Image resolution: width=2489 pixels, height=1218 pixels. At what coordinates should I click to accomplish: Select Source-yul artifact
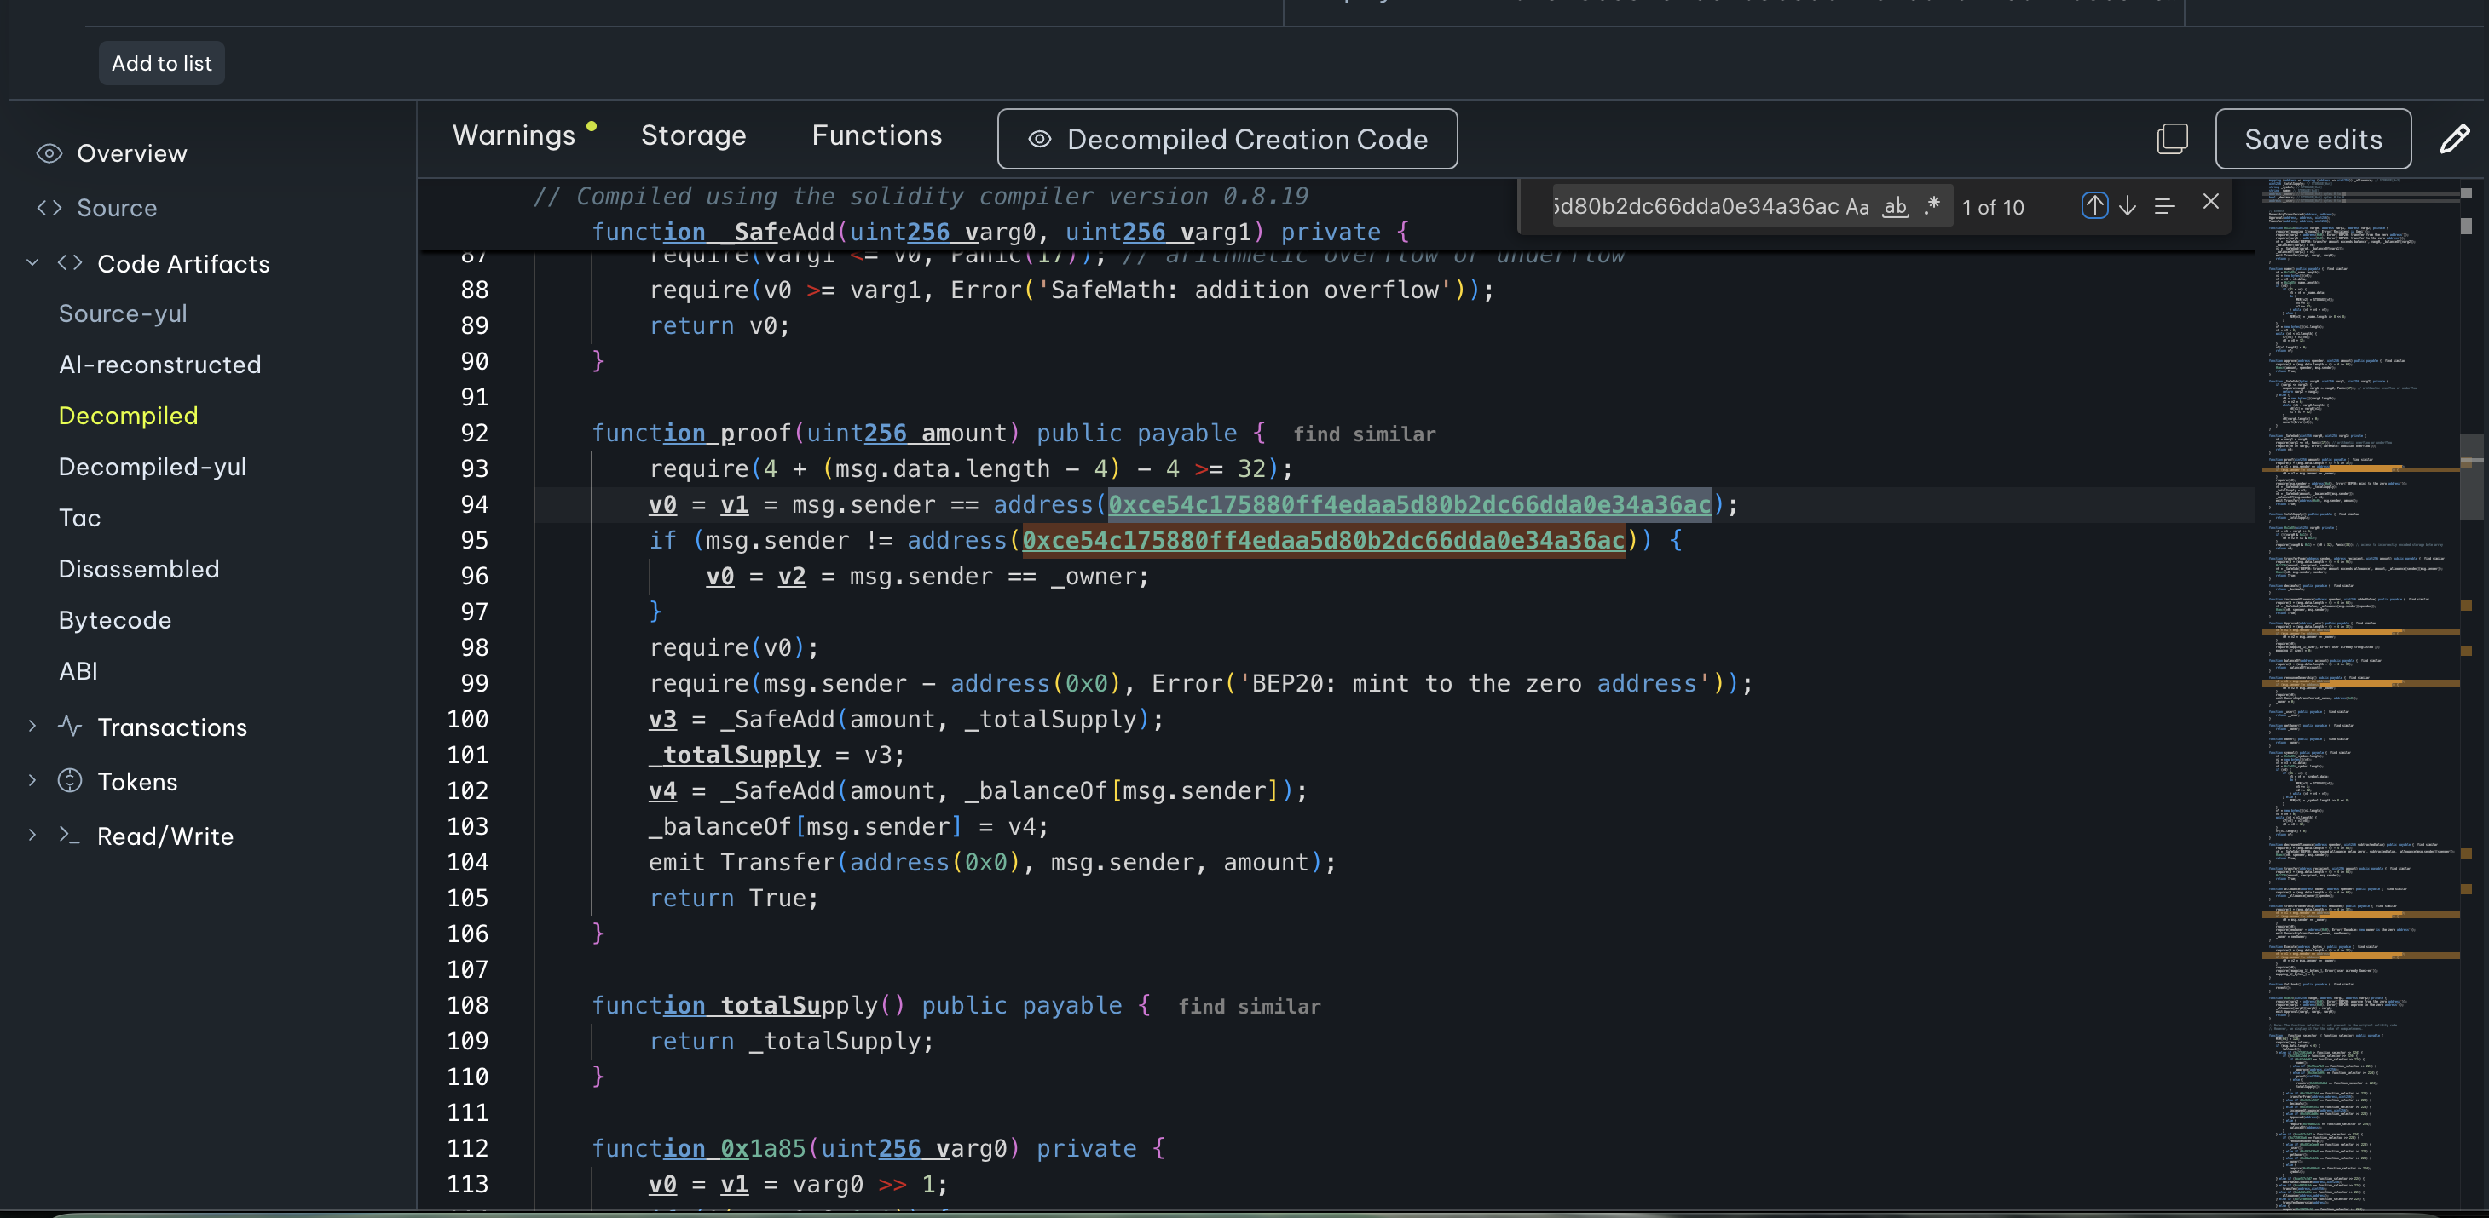123,313
